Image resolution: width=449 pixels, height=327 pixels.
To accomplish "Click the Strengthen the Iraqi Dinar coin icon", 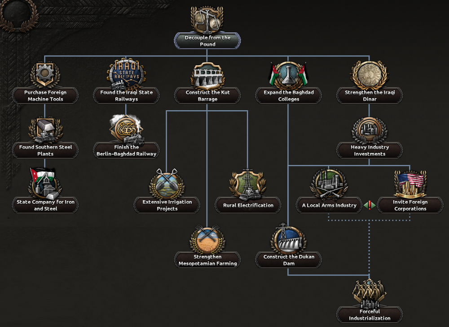I will [x=369, y=73].
